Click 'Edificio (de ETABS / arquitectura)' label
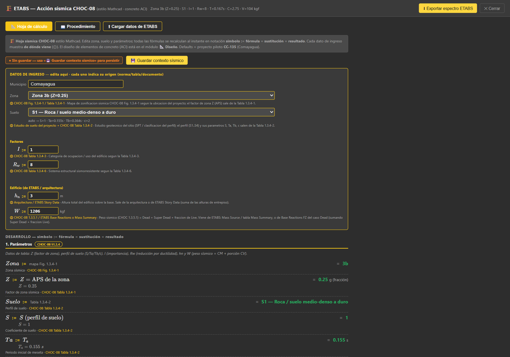The image size is (510, 357). tap(36, 188)
